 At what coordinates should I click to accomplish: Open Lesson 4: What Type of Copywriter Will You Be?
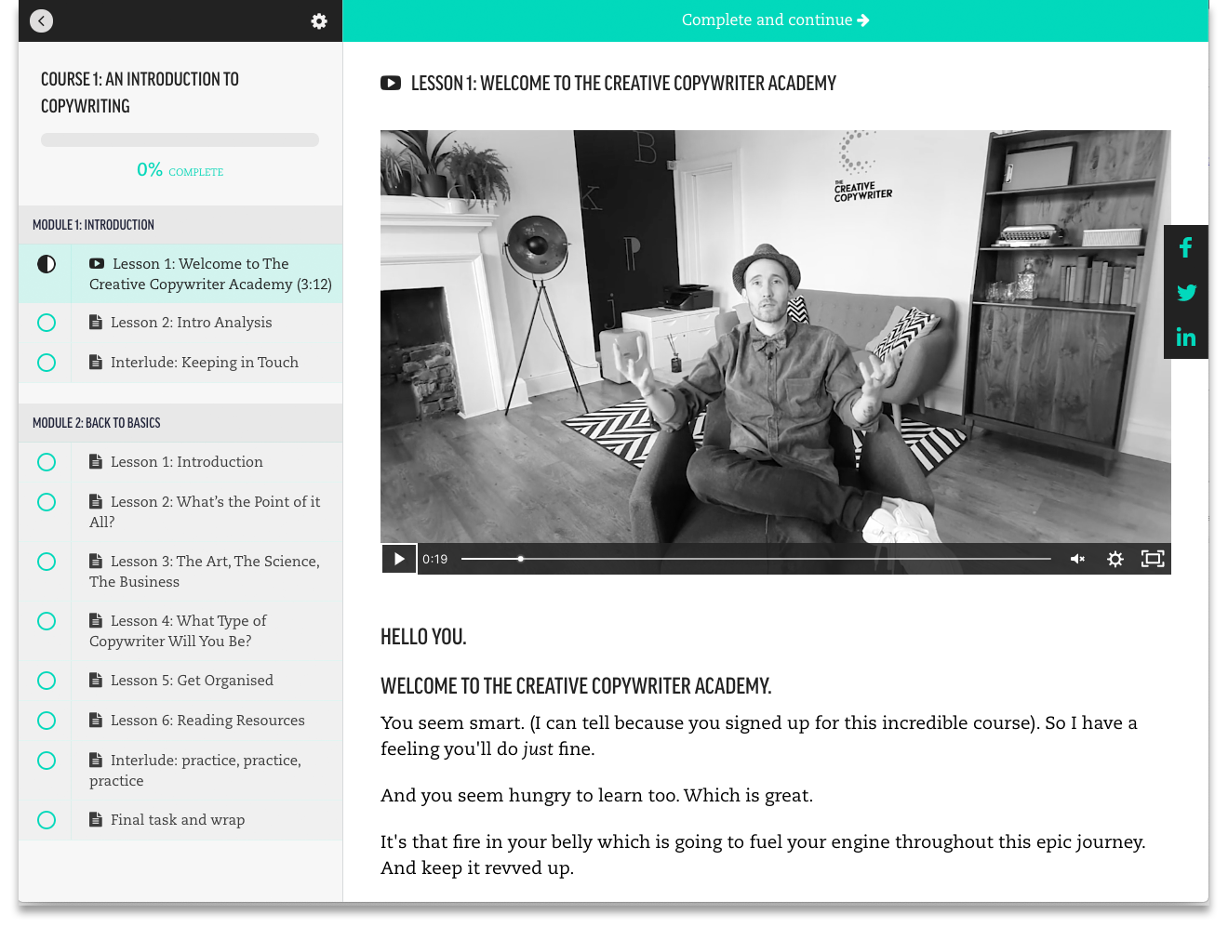coord(180,631)
